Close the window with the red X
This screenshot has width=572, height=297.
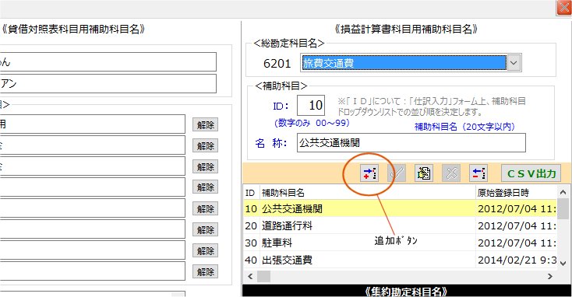pos(564,8)
